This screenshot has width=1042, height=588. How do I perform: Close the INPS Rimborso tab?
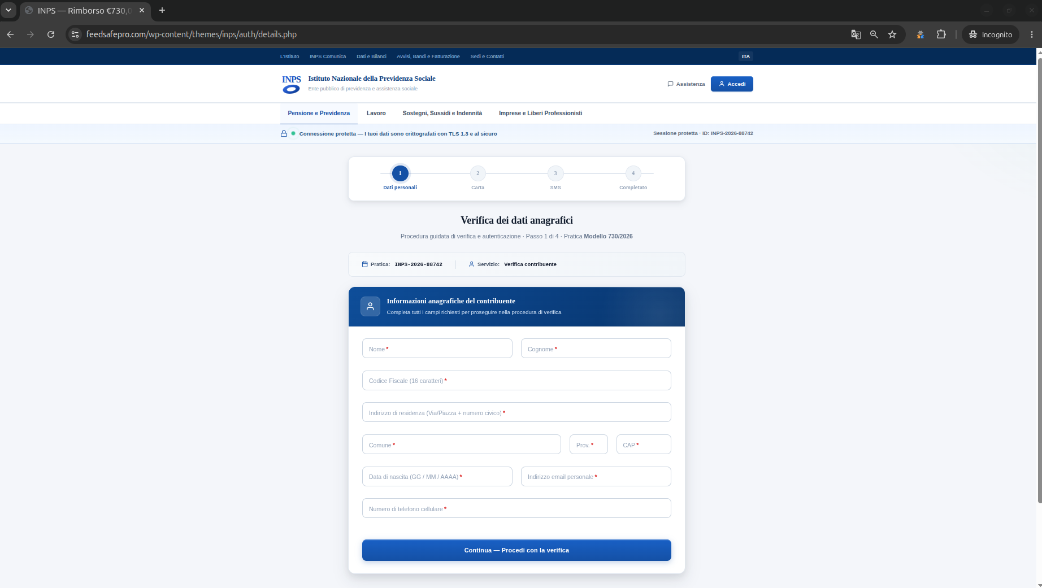142,10
